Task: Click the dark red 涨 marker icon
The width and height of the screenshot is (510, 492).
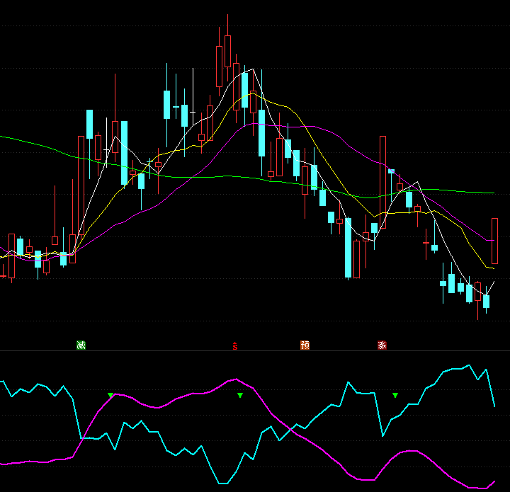Action: (382, 345)
